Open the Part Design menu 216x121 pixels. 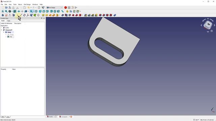tap(27, 4)
